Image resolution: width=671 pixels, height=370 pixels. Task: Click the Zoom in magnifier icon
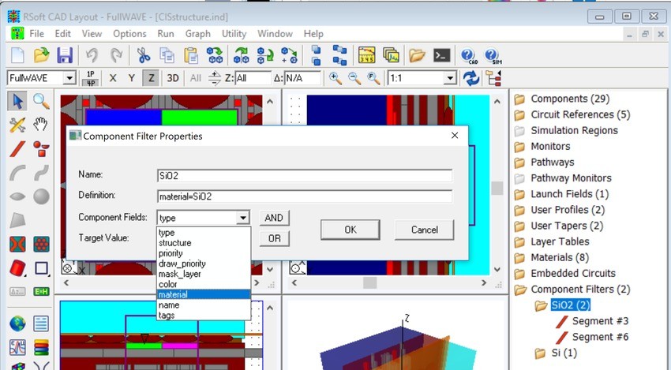coord(335,78)
